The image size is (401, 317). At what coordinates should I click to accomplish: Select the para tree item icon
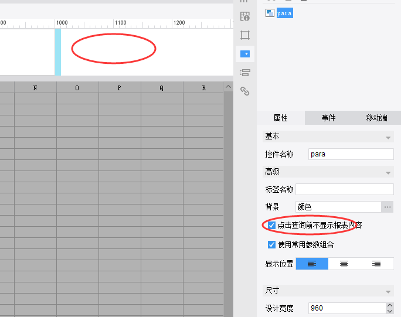pos(270,13)
